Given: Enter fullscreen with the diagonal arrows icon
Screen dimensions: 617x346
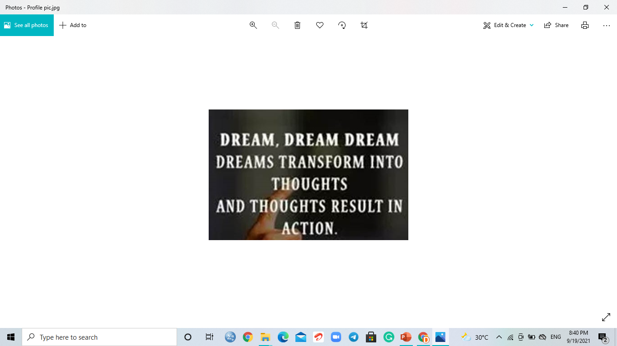Looking at the screenshot, I should coord(606,318).
